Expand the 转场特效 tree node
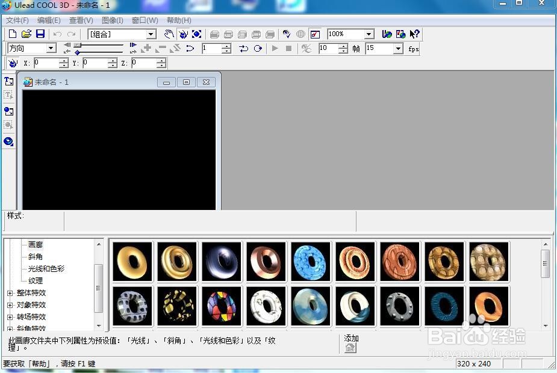Viewport: 557px width, 373px height. click(10, 317)
